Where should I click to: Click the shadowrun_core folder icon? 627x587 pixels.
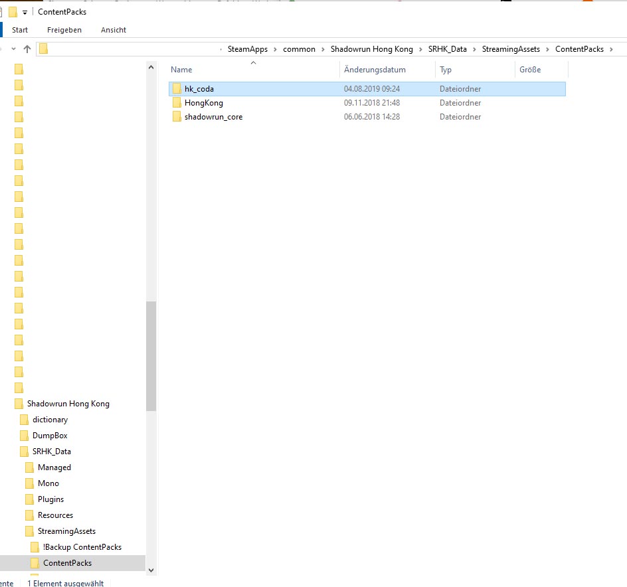(x=177, y=117)
